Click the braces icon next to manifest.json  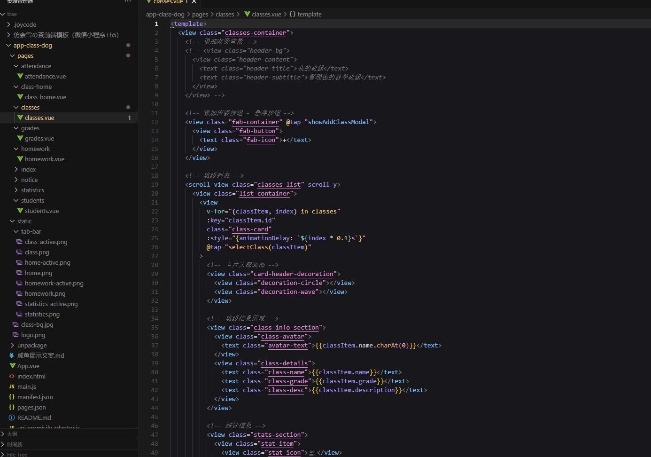click(x=12, y=397)
